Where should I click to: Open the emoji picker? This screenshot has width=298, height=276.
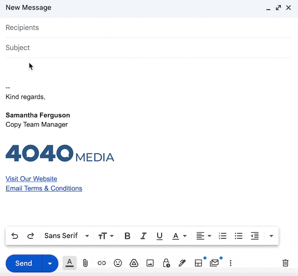(118, 263)
